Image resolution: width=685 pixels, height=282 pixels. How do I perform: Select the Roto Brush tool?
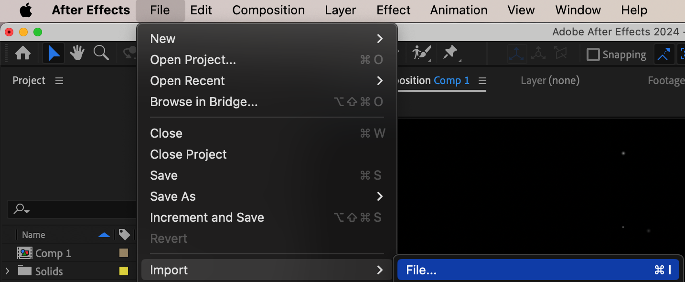click(x=422, y=53)
